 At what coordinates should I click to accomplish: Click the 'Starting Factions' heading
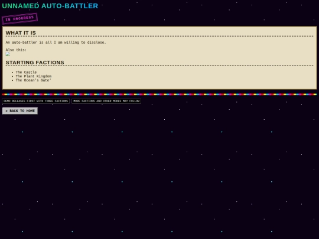click(x=35, y=63)
